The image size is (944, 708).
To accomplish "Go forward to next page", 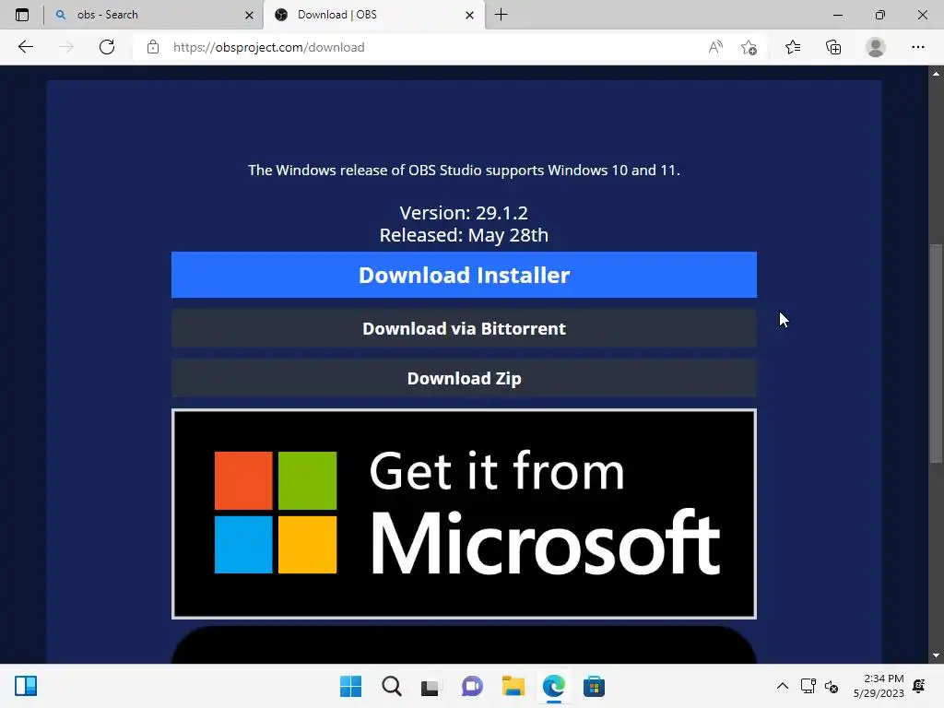I will [x=66, y=47].
